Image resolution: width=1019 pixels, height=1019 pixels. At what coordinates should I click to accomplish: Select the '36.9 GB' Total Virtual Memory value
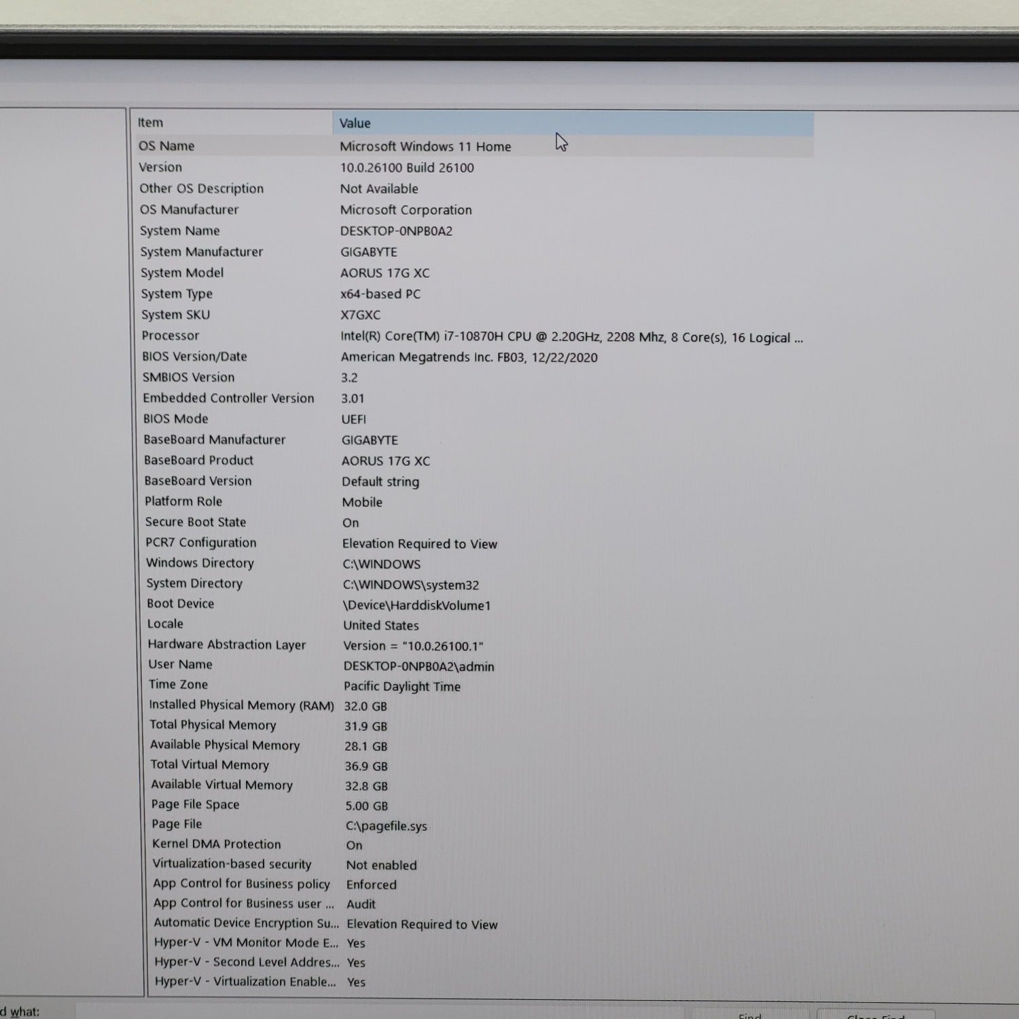point(365,766)
